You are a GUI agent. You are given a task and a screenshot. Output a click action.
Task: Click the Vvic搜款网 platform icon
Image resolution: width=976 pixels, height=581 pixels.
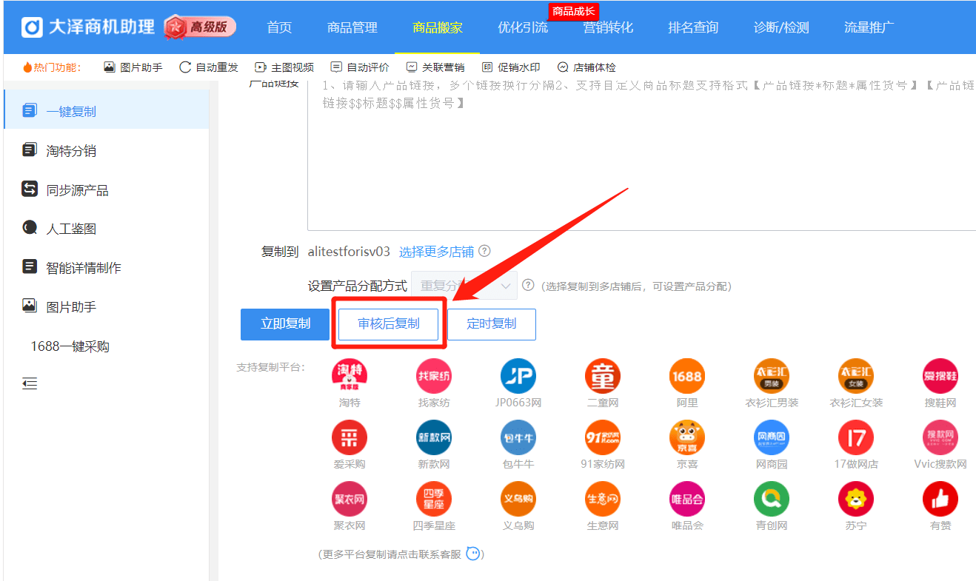(x=940, y=437)
